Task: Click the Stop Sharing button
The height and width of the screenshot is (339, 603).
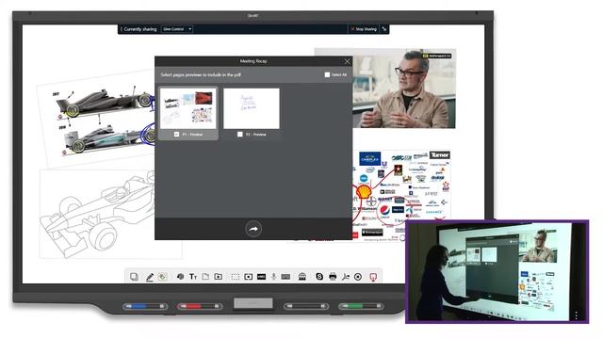Action: (364, 29)
